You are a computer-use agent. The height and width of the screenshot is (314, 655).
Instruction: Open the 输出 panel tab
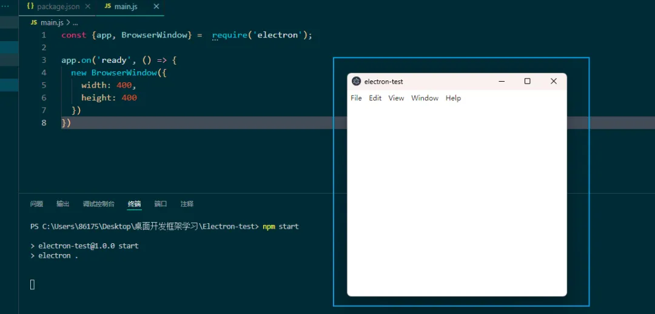pyautogui.click(x=63, y=204)
